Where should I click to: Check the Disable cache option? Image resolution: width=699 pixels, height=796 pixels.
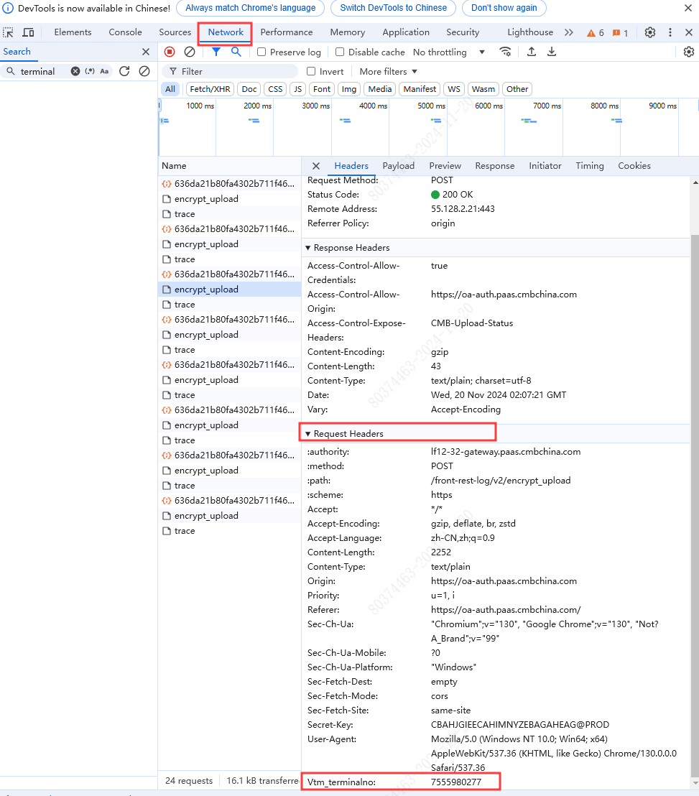point(341,52)
